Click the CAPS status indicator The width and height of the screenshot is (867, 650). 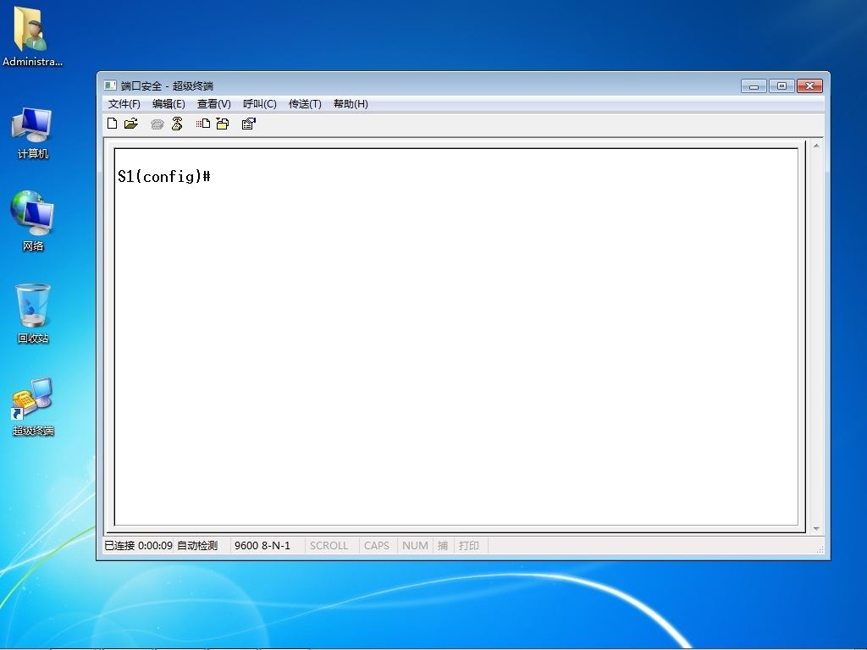click(377, 546)
